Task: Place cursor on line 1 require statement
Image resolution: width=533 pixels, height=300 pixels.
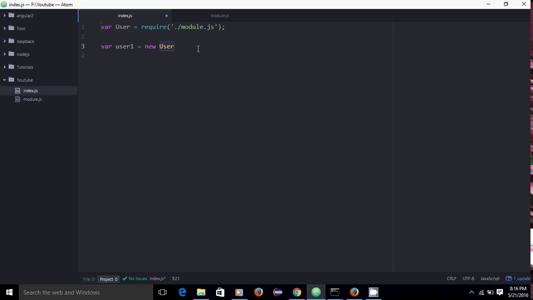Action: point(183,27)
